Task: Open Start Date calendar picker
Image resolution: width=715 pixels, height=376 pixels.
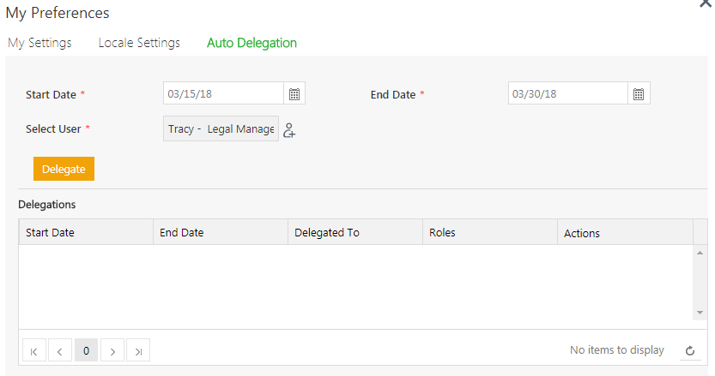Action: pyautogui.click(x=294, y=93)
